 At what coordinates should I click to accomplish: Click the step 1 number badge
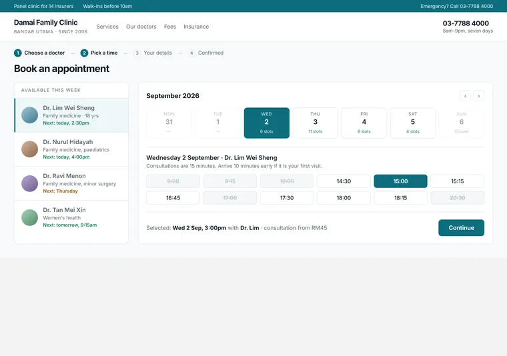[18, 53]
